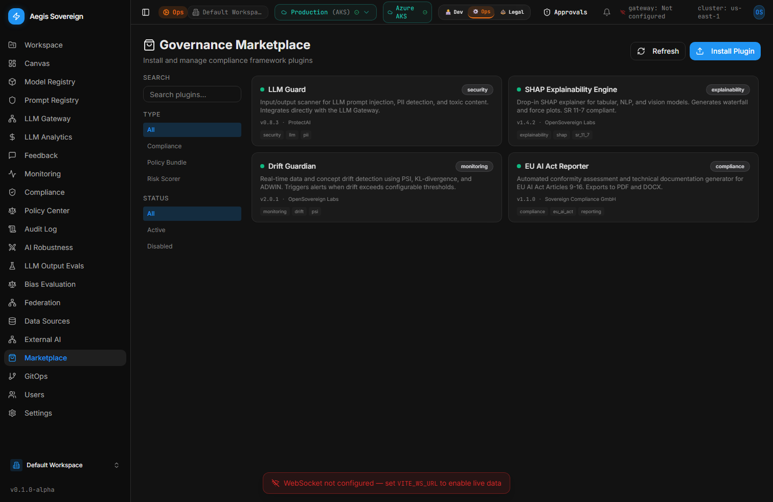Open LLM Analytics dollar icon
Viewport: 773px width, 502px height.
coord(12,137)
